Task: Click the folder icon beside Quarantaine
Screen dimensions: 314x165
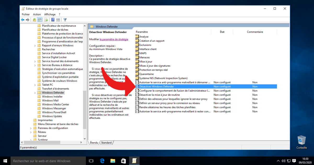Action: (x=137, y=74)
